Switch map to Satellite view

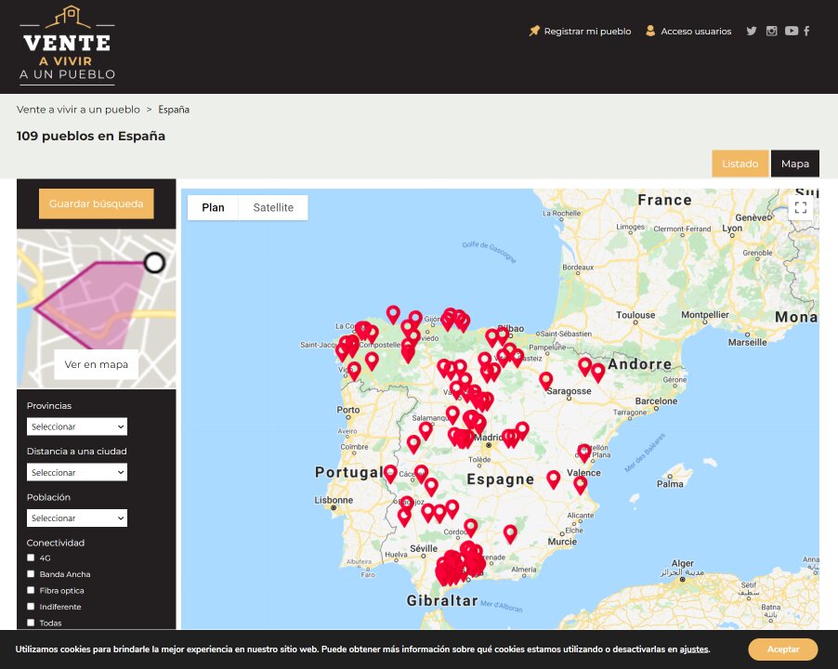(x=273, y=207)
